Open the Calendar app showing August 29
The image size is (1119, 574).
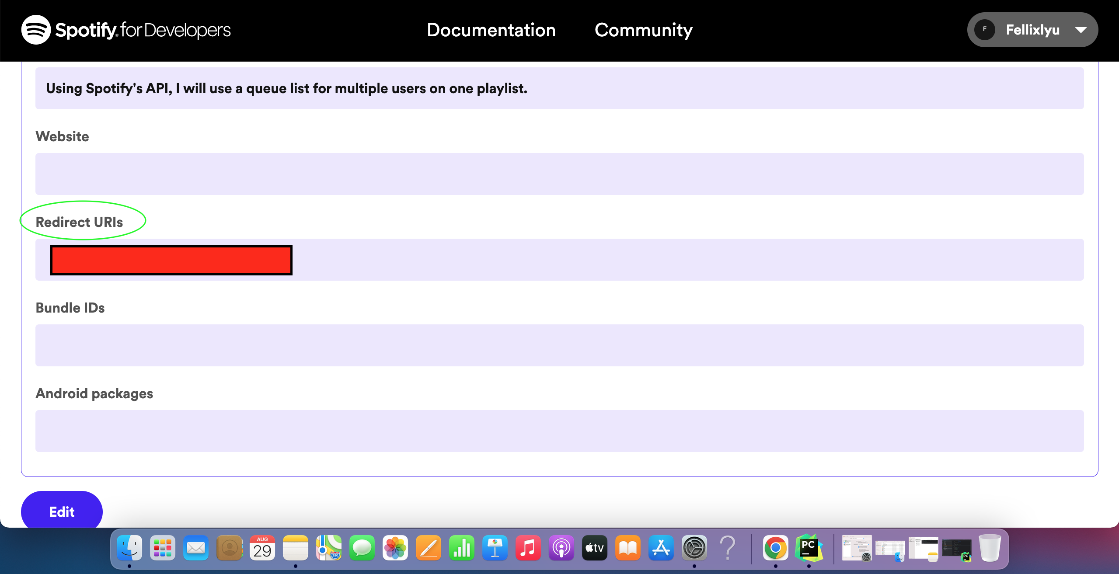[x=262, y=548]
